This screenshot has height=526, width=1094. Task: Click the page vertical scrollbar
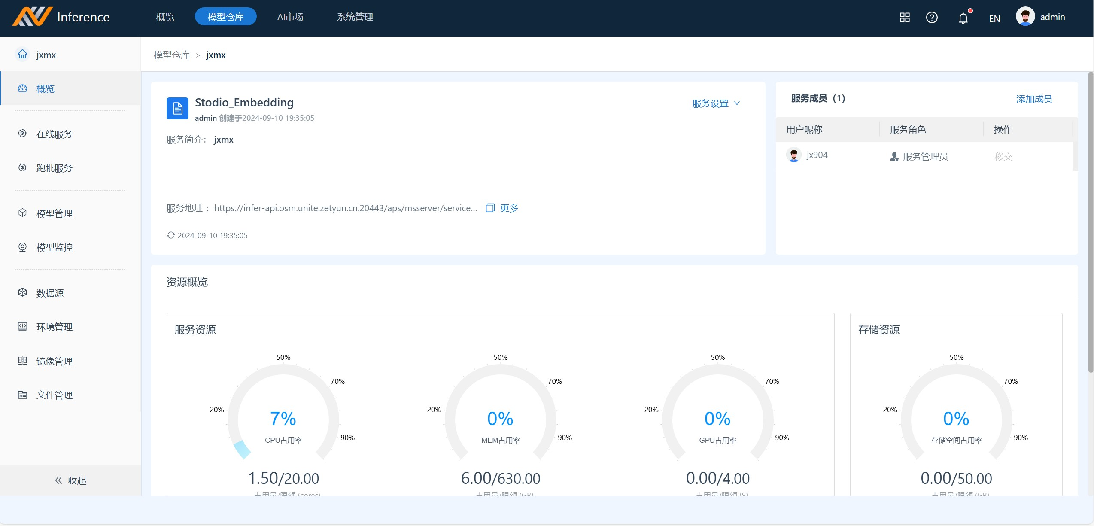[x=1090, y=222]
